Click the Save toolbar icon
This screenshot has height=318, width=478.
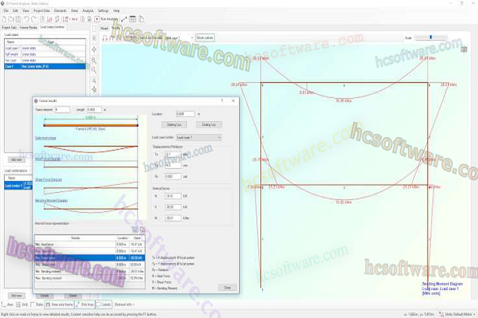pyautogui.click(x=18, y=19)
